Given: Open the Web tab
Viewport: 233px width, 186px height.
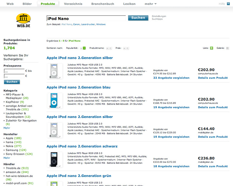Looking at the screenshot, I should [x=10, y=4].
